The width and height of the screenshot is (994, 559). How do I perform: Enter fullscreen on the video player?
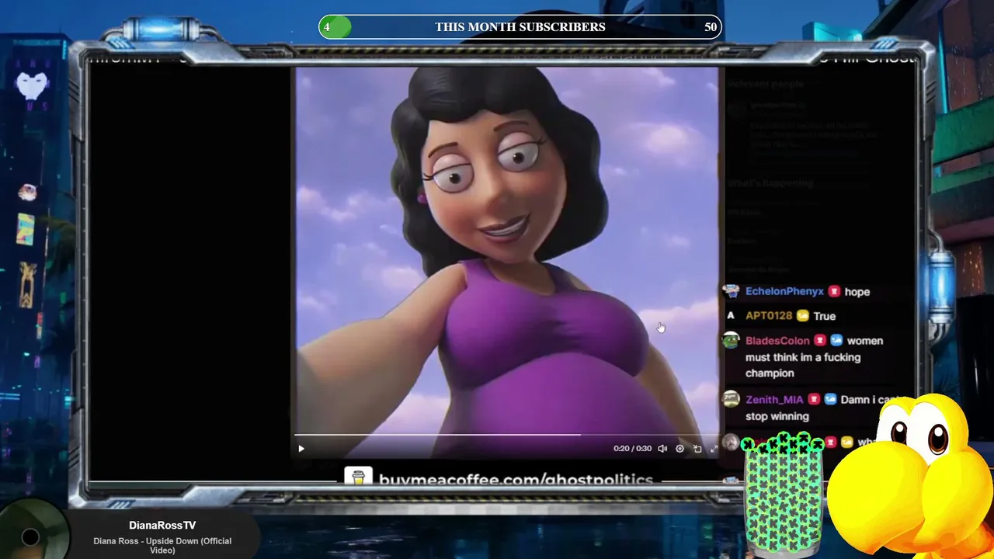point(714,448)
